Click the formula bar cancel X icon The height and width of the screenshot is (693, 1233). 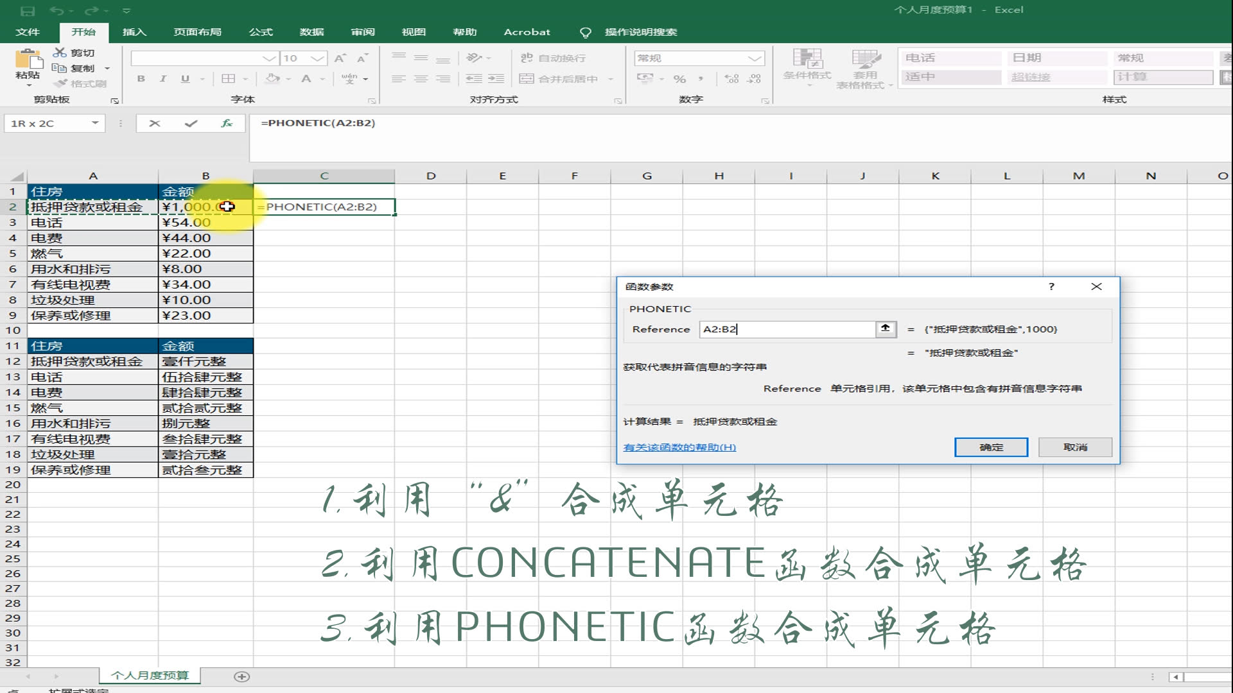coord(155,123)
